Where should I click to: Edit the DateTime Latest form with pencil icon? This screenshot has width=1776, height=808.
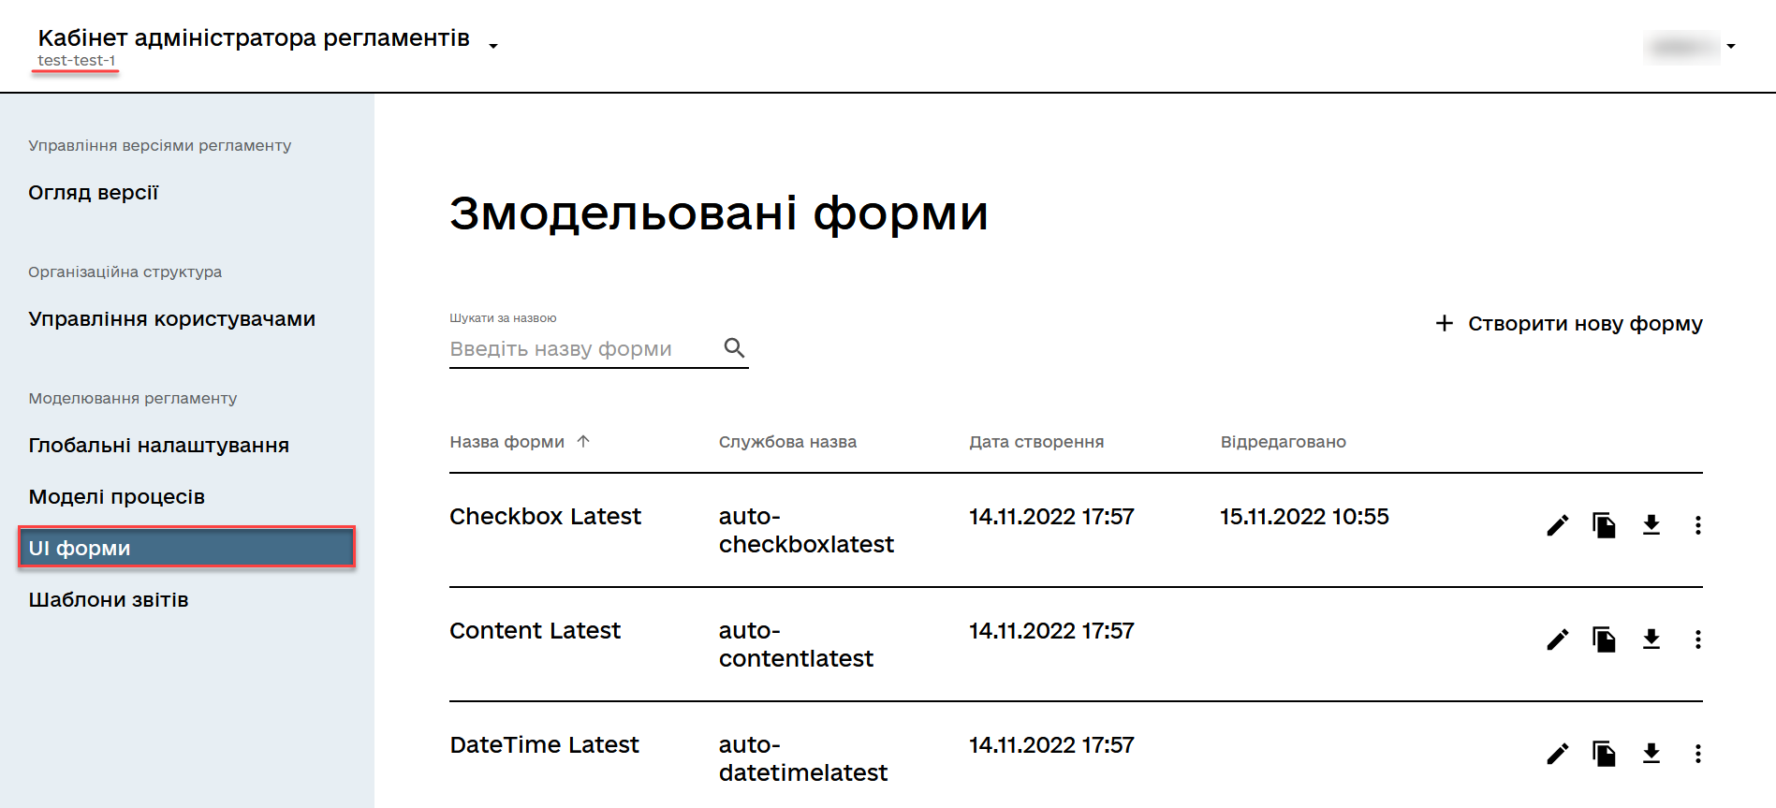(x=1557, y=754)
